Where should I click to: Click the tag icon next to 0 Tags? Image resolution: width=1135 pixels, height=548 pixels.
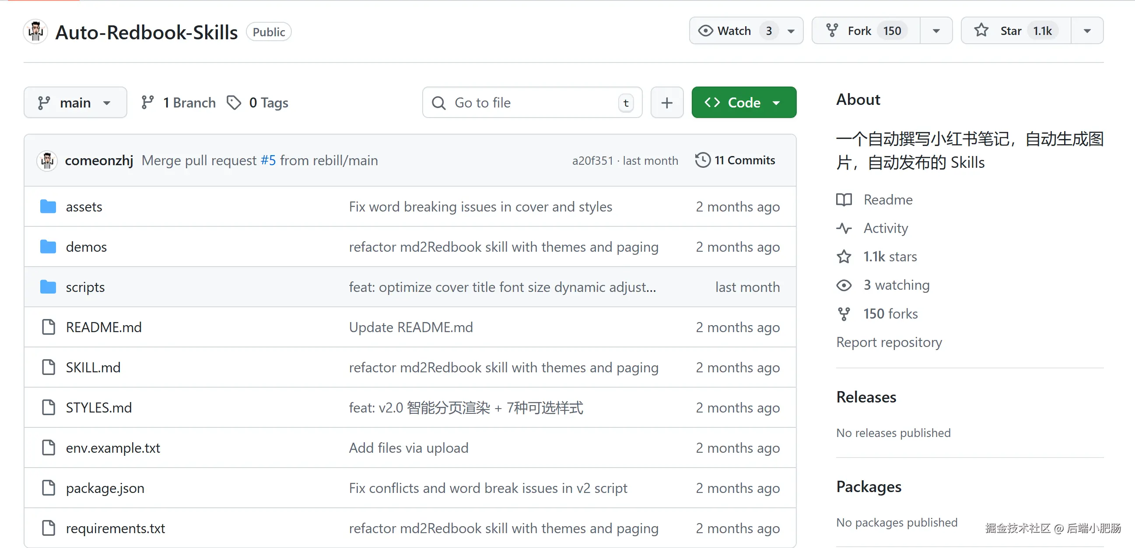click(234, 103)
